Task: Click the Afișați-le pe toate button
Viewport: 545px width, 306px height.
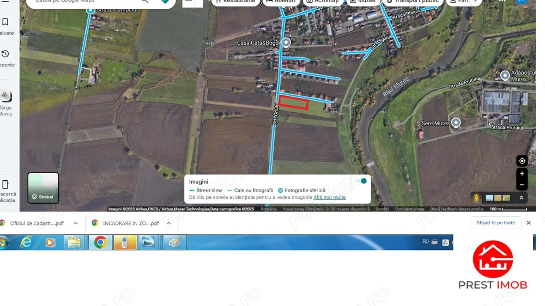Action: 495,223
